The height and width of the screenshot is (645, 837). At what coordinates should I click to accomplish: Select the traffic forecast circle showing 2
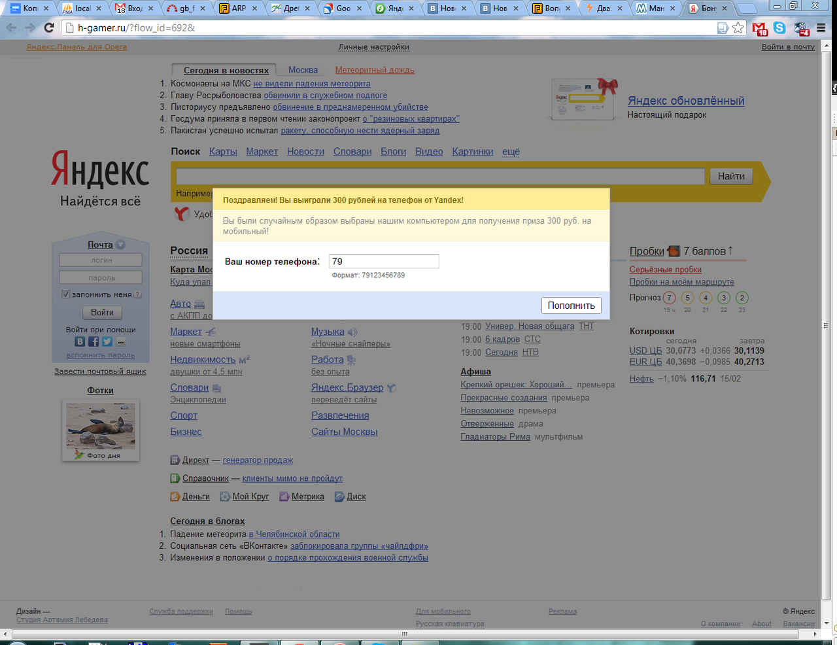[742, 298]
